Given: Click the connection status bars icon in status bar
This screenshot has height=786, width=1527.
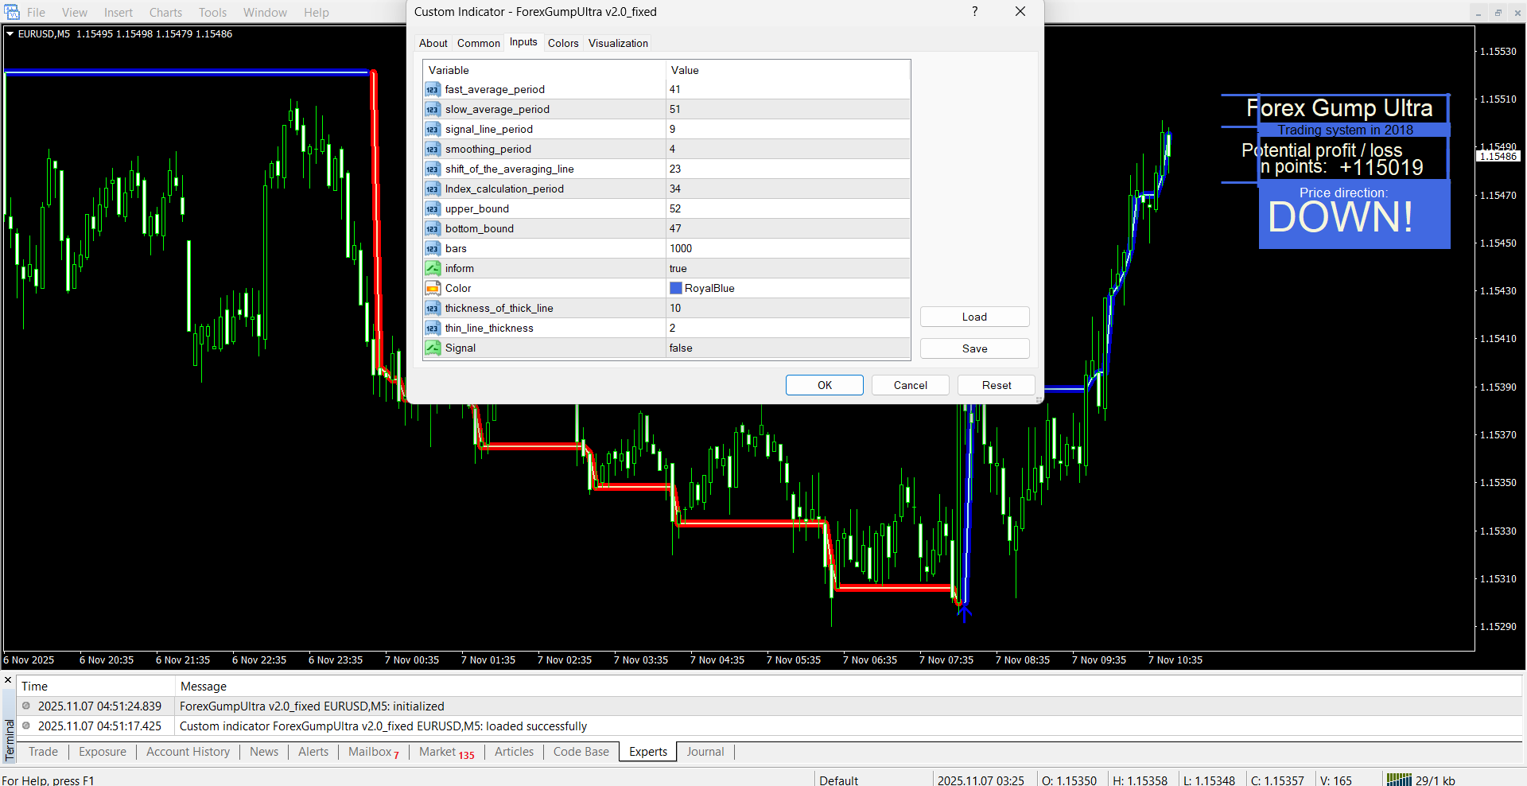Looking at the screenshot, I should click(1399, 780).
